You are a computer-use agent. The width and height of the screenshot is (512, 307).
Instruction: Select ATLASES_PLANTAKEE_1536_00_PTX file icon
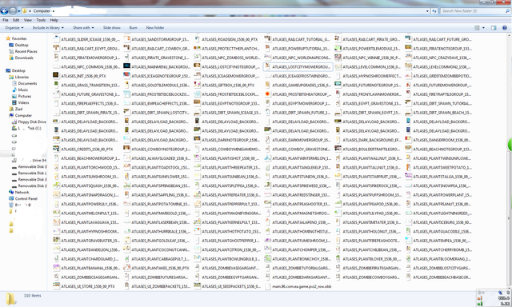pyautogui.click(x=126, y=268)
